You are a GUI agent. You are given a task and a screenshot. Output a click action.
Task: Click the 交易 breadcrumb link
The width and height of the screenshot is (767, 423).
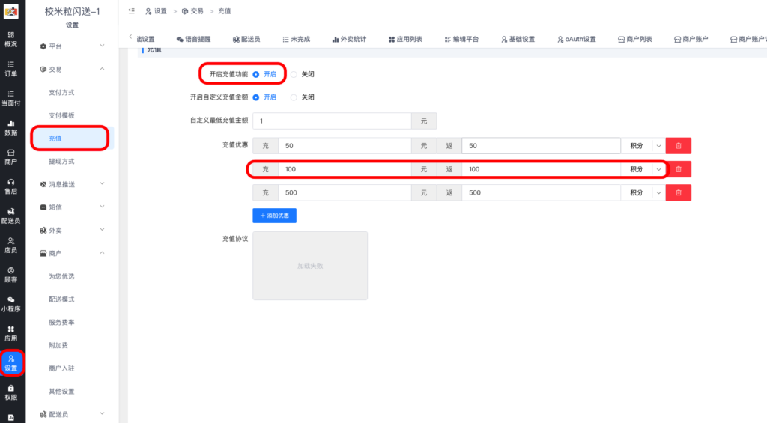pos(192,11)
